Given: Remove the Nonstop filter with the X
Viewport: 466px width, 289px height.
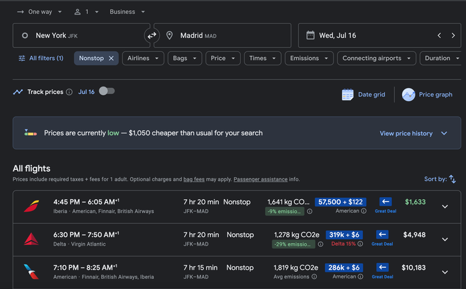Looking at the screenshot, I should click(x=111, y=59).
